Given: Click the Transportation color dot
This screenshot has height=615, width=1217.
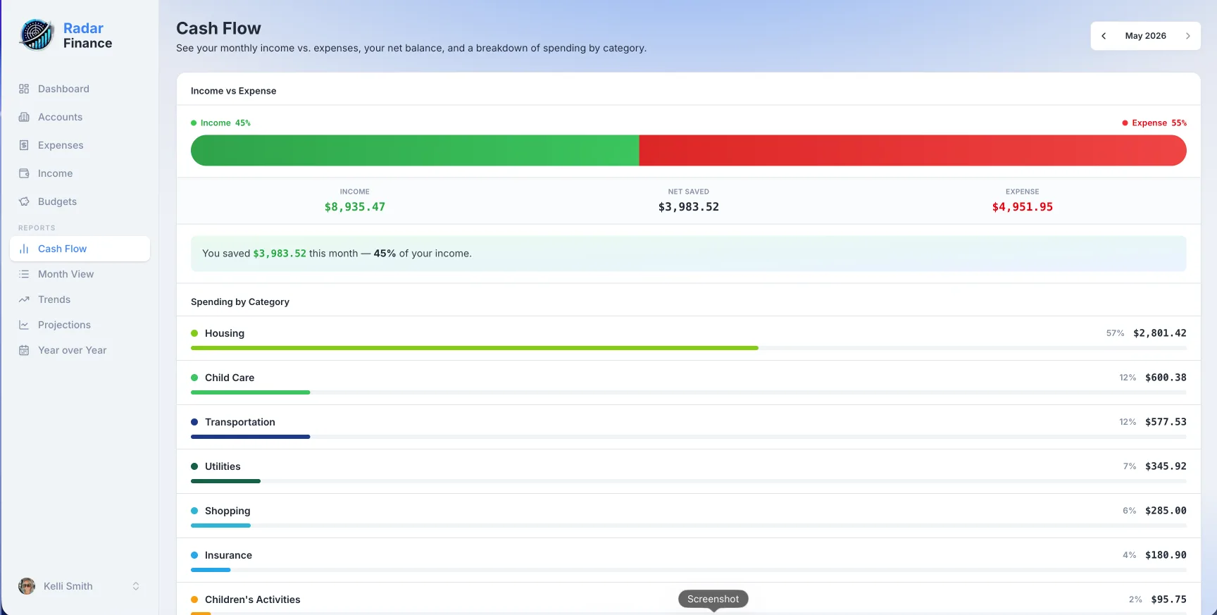Looking at the screenshot, I should click(194, 422).
